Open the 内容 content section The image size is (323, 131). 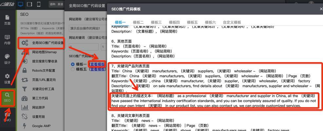7,40
